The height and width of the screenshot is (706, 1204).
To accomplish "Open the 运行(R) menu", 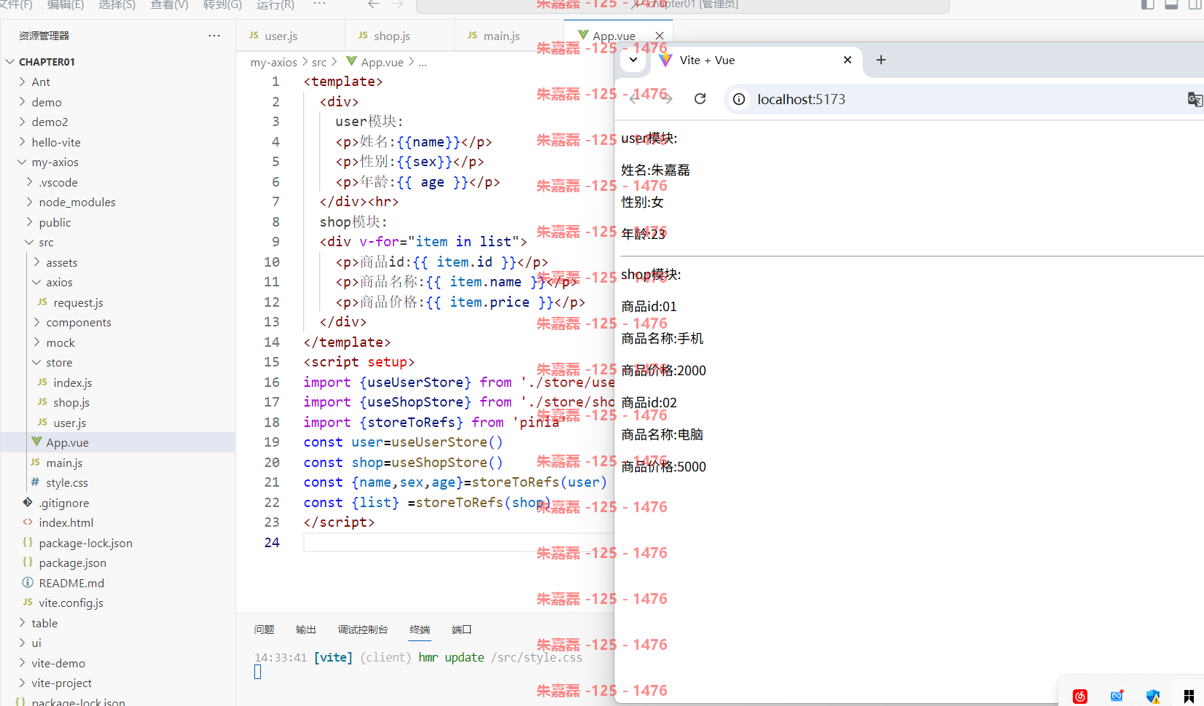I will (275, 5).
